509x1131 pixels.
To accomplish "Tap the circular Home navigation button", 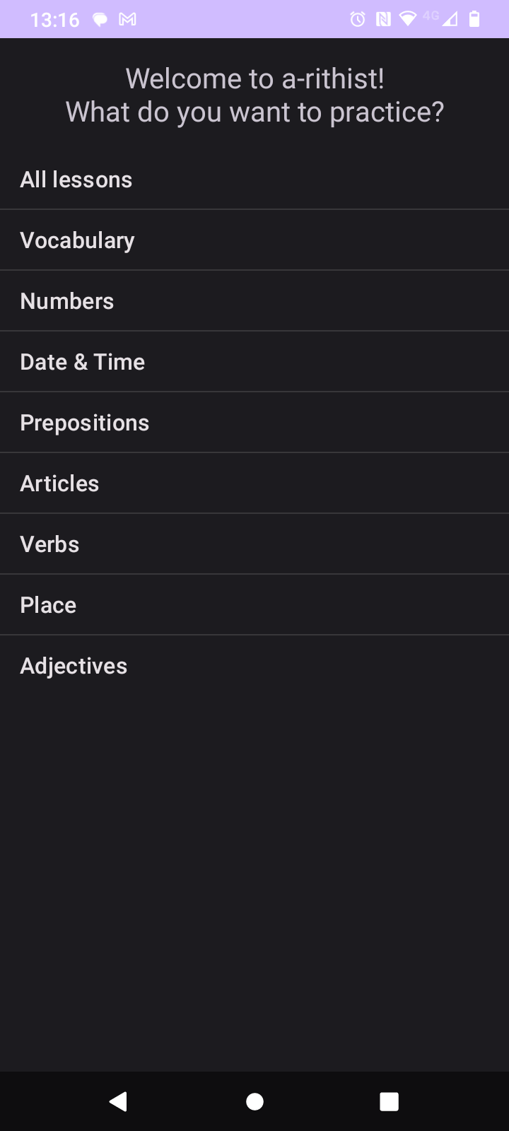I will pos(255,1101).
